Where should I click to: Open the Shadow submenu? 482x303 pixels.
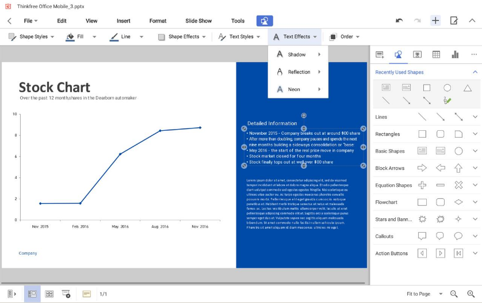coord(297,55)
